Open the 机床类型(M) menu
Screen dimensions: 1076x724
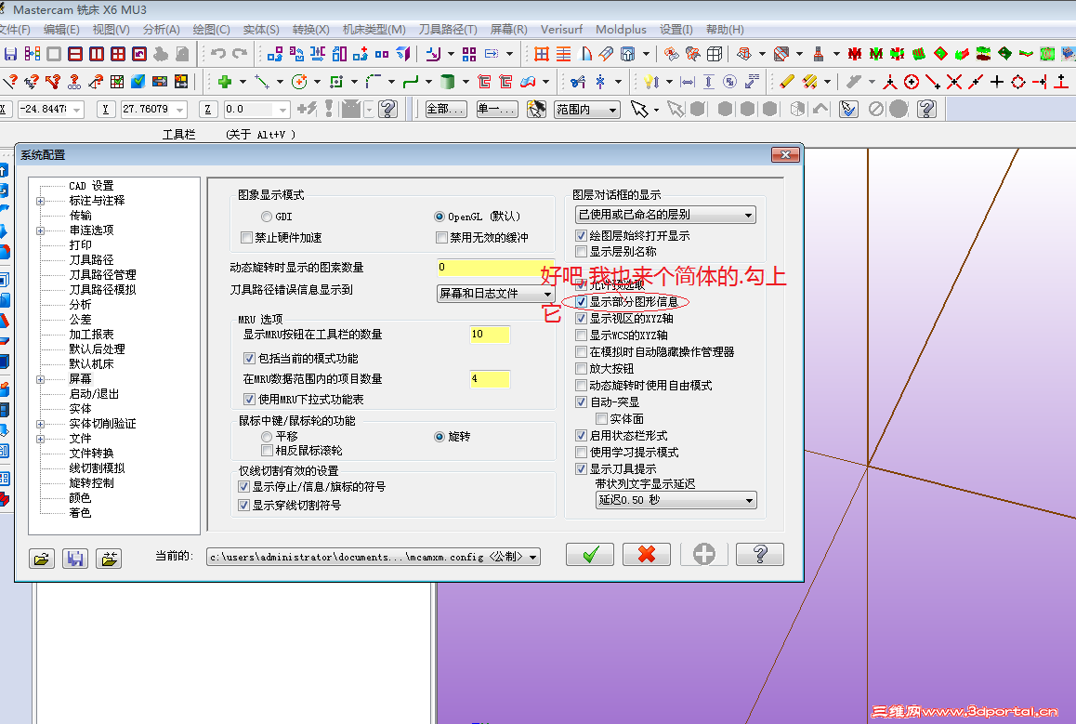(x=374, y=30)
